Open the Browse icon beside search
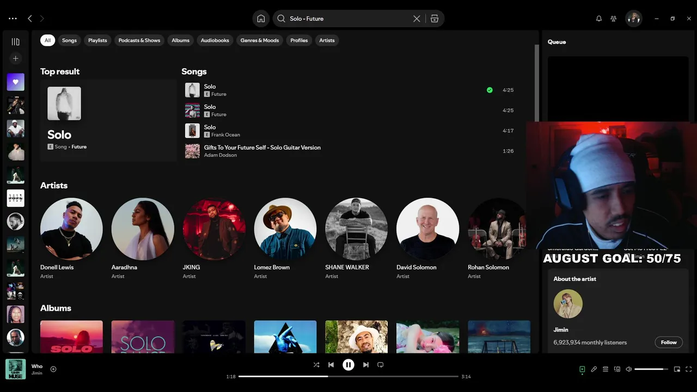Screen dimensions: 697x392 pos(434,19)
